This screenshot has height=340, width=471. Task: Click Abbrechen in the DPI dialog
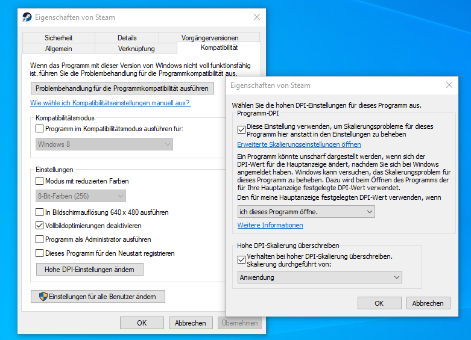(428, 303)
